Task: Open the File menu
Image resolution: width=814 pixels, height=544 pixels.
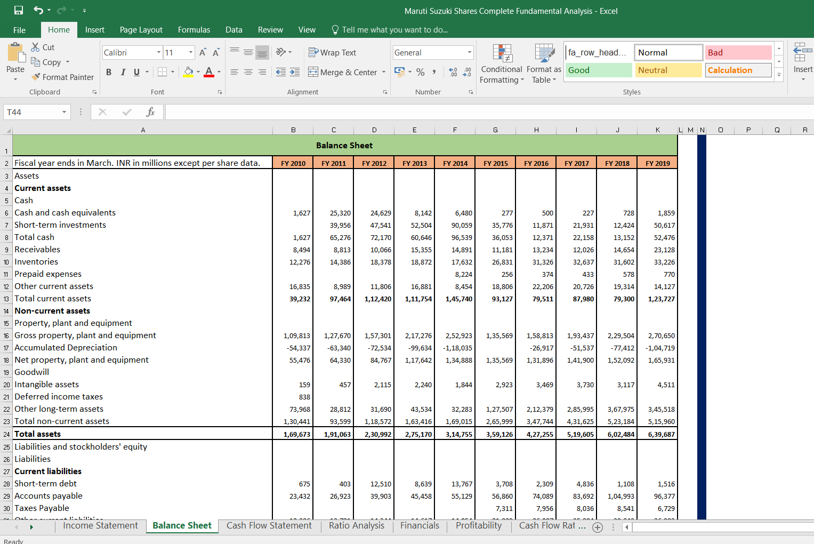Action: (x=19, y=30)
